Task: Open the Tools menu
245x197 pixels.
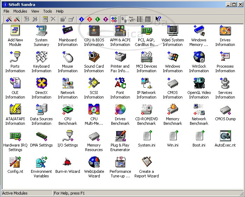Action: click(x=48, y=11)
